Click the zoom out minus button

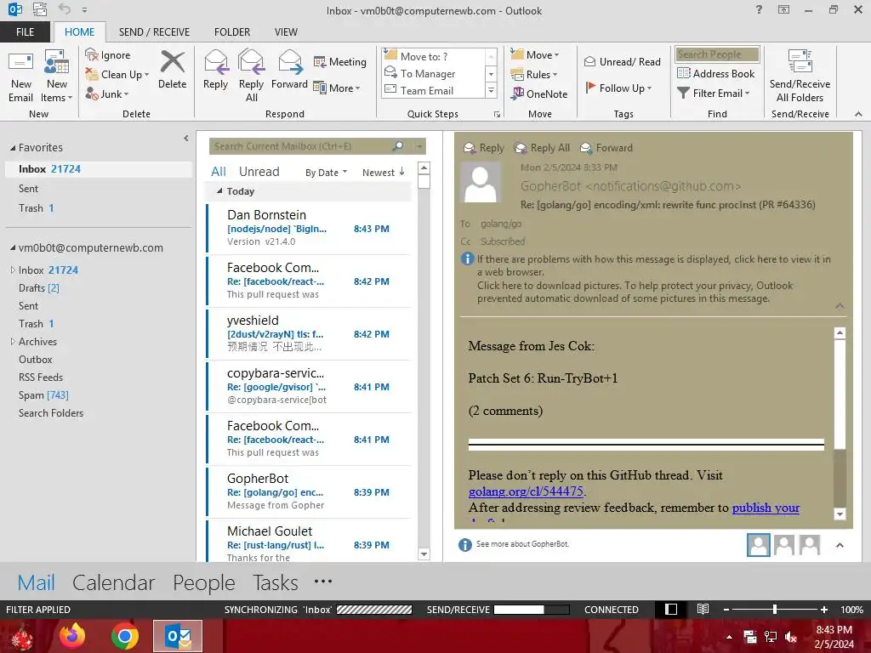726,609
